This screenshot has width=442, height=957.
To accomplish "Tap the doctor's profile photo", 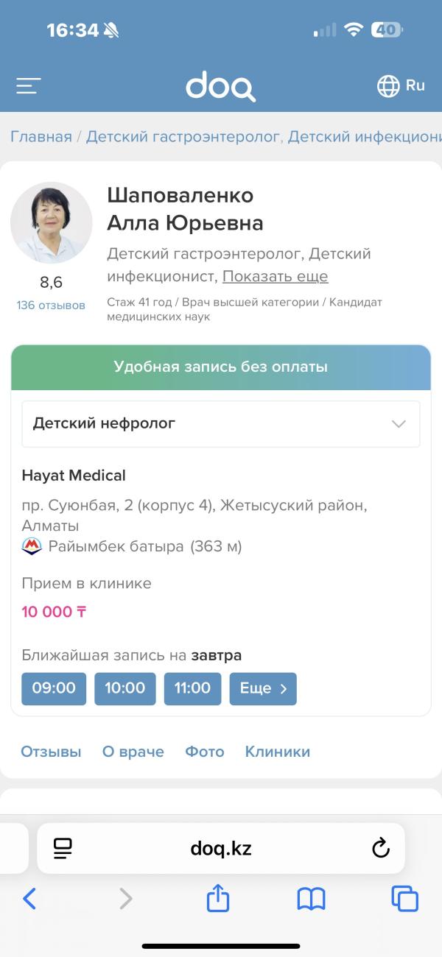I will 51,222.
